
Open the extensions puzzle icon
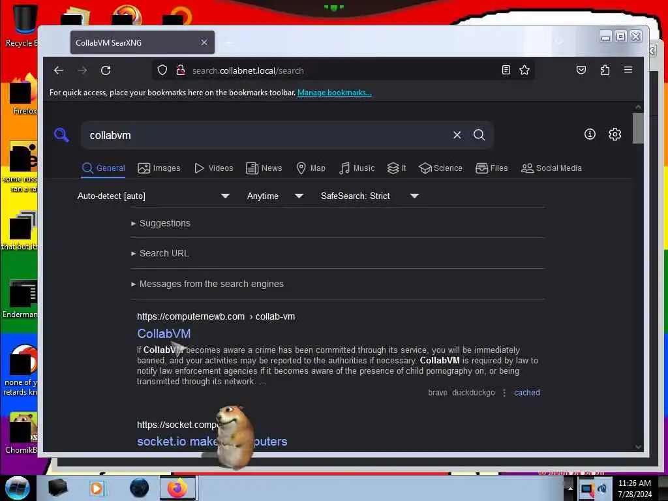pyautogui.click(x=605, y=70)
